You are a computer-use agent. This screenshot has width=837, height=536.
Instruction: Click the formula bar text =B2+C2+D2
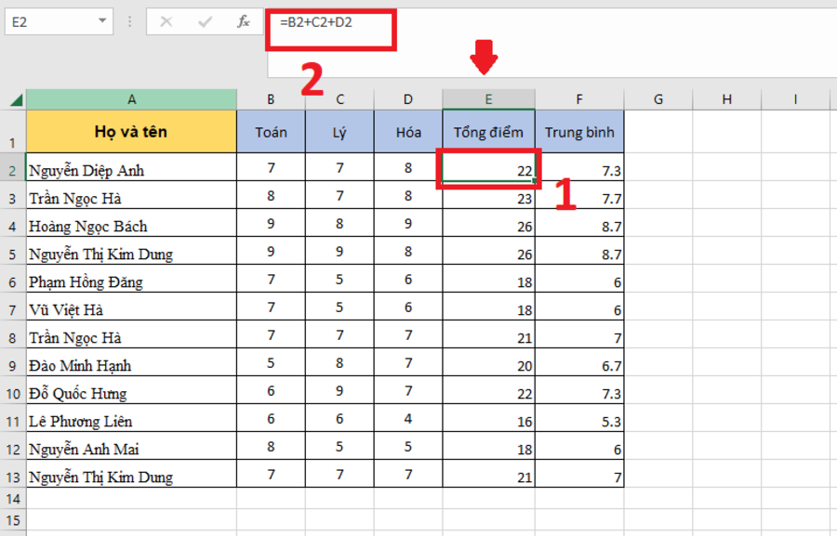coord(316,22)
